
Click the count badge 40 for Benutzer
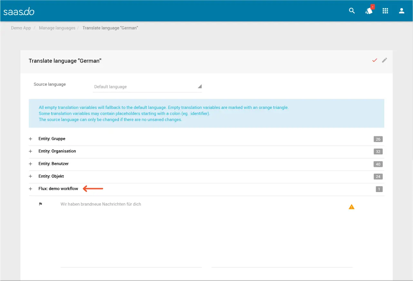[x=378, y=164]
